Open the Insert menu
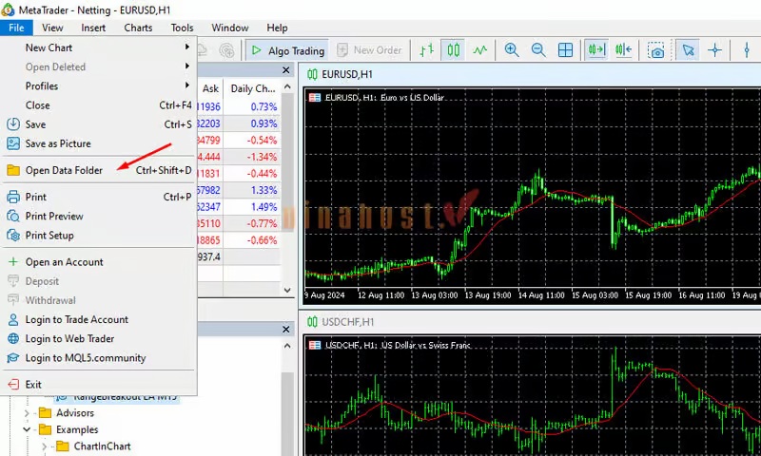This screenshot has height=456, width=761. click(93, 28)
